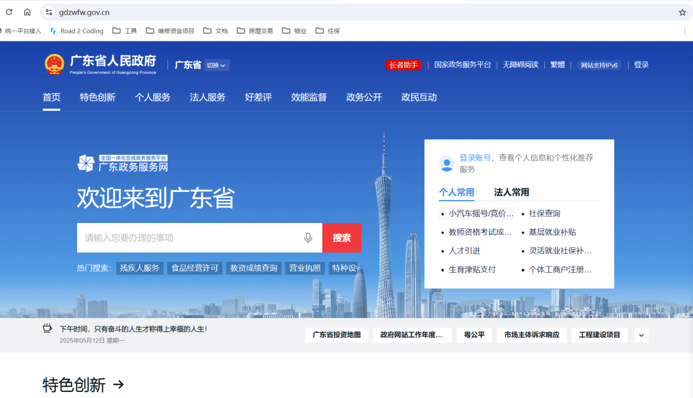
Task: Select hot search tag 食品经营许可
Action: click(x=195, y=268)
